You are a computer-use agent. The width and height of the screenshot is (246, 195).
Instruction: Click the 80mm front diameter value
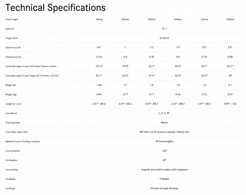(164, 123)
